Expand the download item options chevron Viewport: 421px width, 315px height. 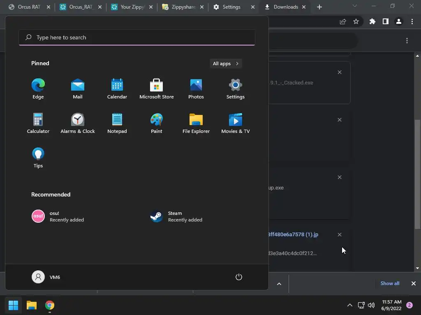[279, 284]
